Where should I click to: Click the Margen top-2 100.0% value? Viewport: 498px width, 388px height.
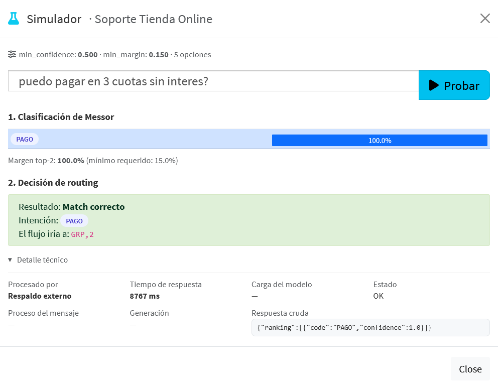coord(71,161)
